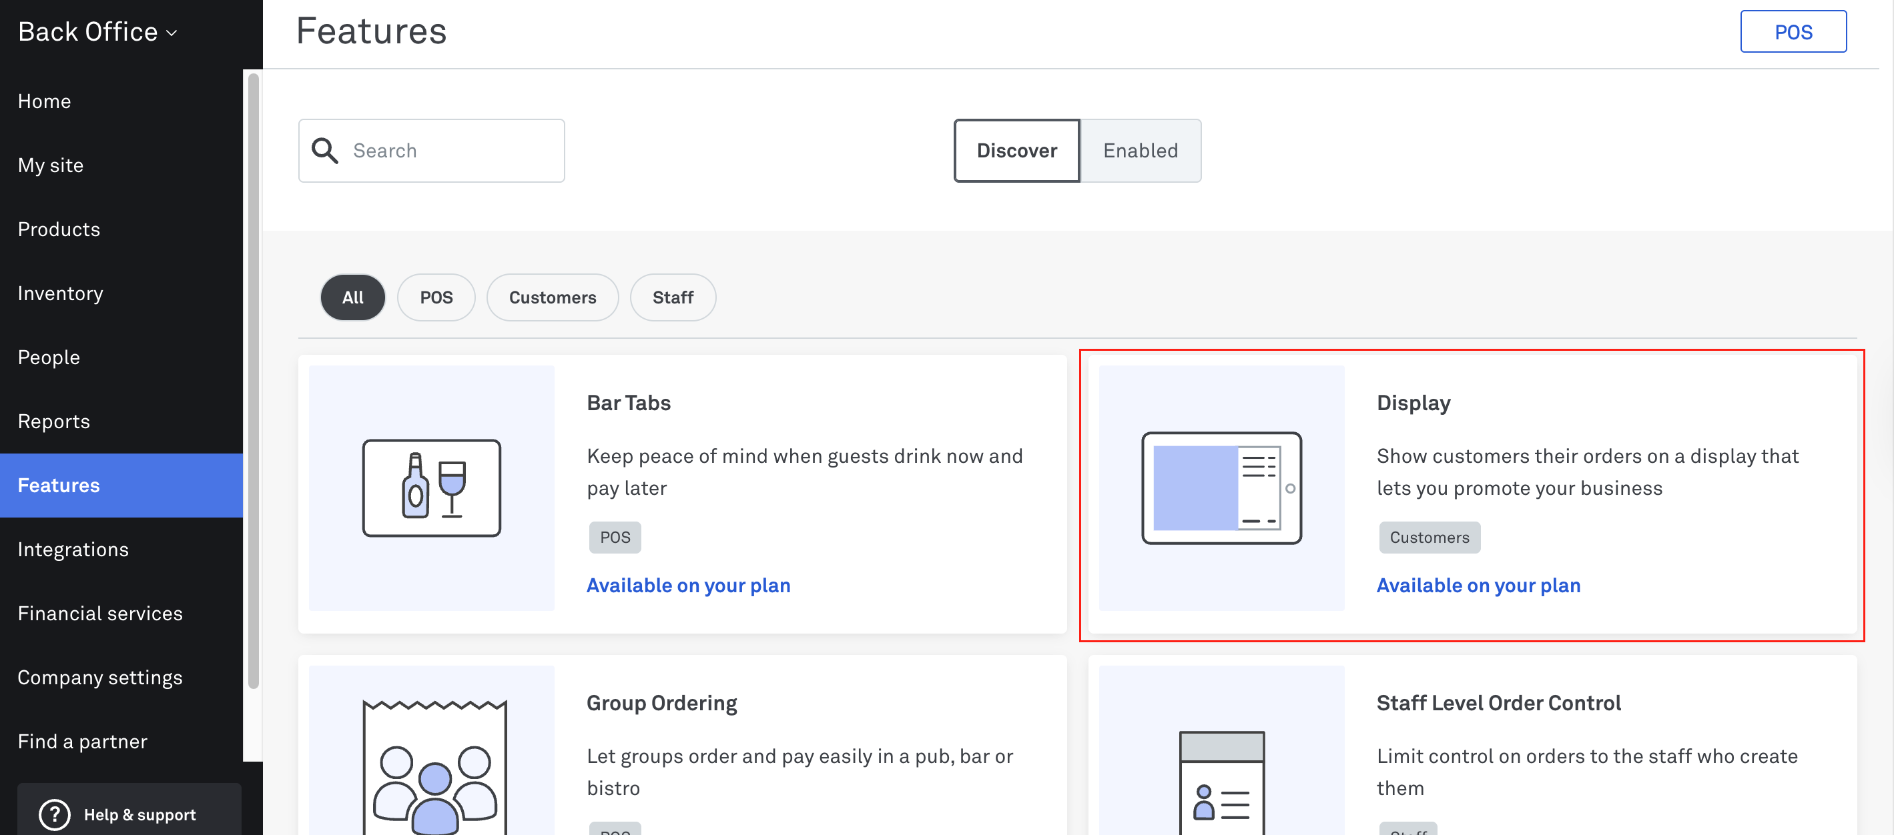1894x835 pixels.
Task: Click the Group Ordering description text
Action: [x=800, y=772]
